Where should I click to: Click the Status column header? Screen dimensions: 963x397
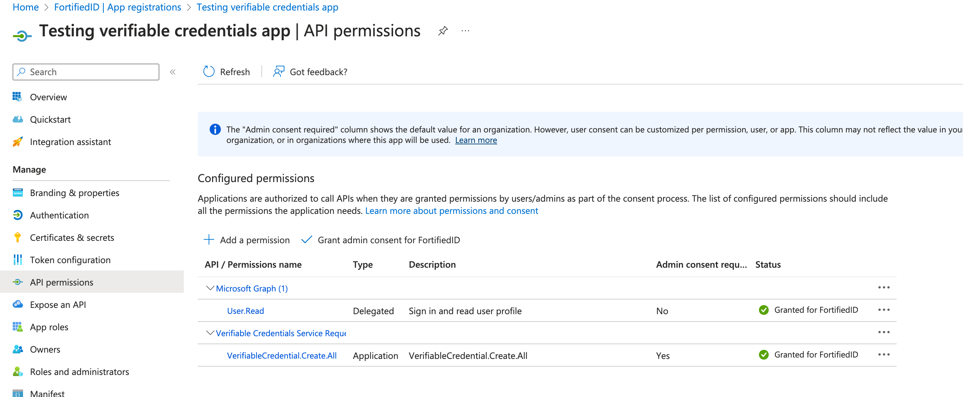pos(768,264)
